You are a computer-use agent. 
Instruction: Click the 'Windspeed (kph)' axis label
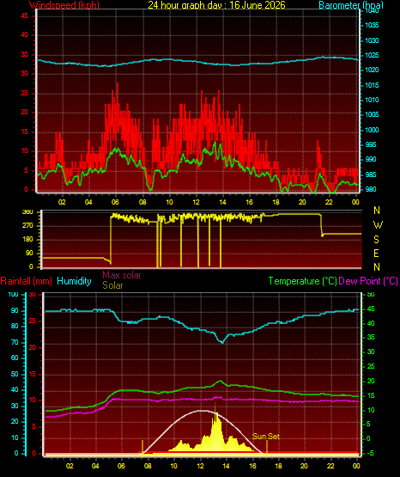pyautogui.click(x=64, y=5)
